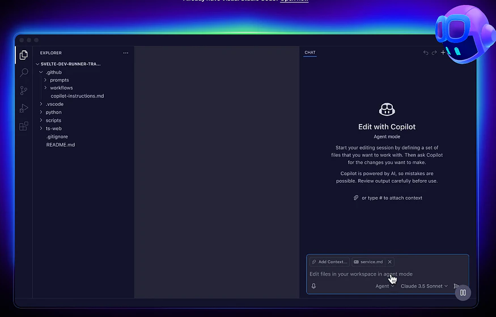Redo the last chat edit

point(434,53)
